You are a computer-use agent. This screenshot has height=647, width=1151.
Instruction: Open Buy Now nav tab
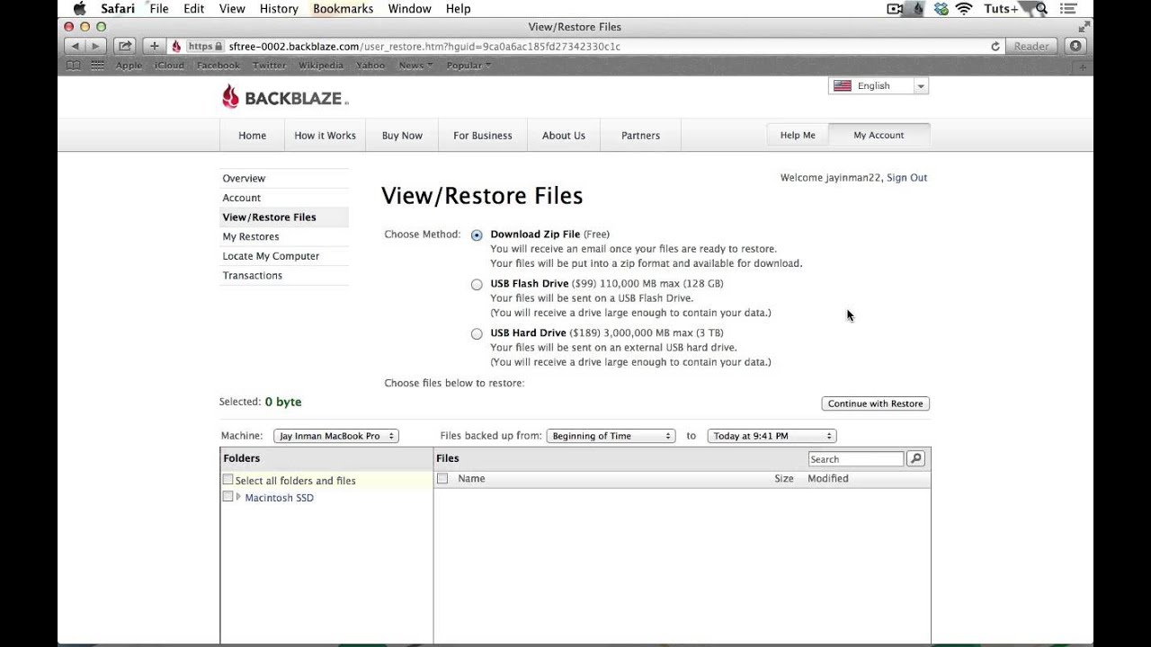[x=402, y=136]
